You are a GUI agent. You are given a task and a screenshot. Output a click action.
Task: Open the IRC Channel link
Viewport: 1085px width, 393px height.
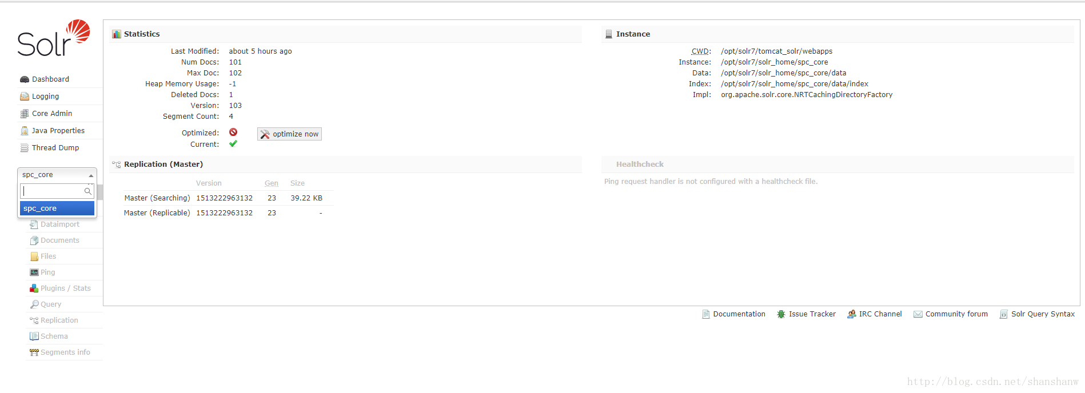click(880, 314)
